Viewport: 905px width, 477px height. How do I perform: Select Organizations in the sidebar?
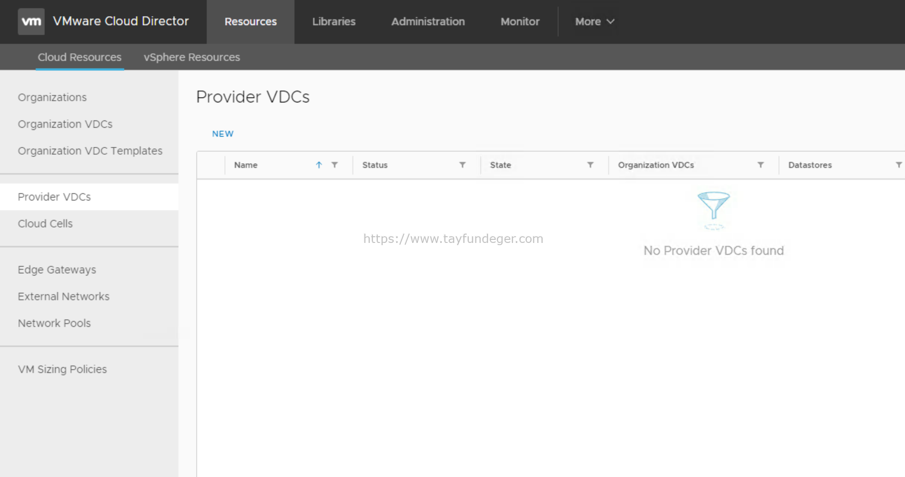click(52, 97)
